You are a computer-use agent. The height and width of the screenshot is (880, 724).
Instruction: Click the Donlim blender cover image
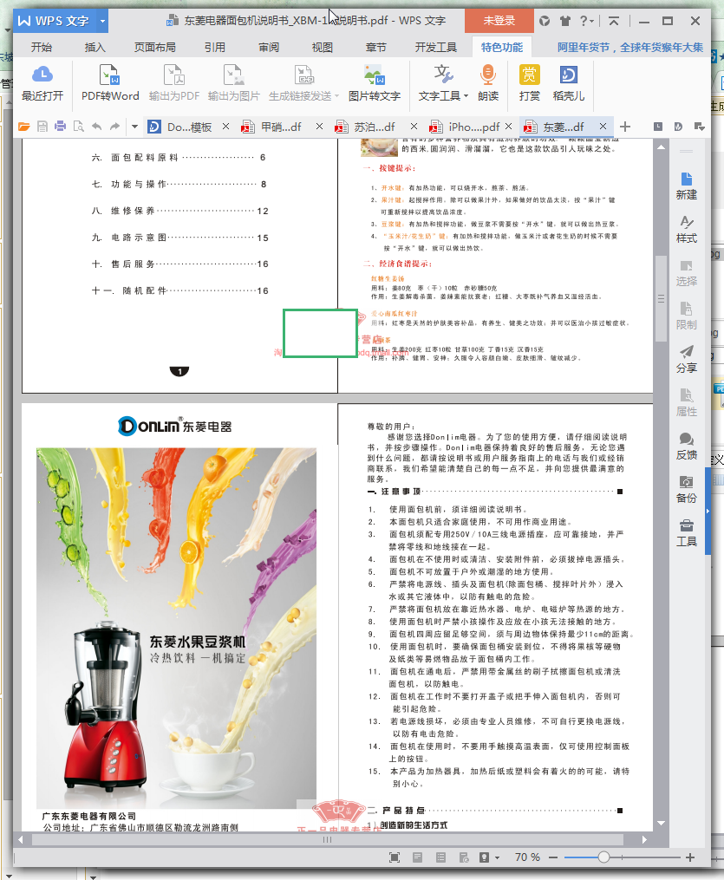[x=176, y=628]
